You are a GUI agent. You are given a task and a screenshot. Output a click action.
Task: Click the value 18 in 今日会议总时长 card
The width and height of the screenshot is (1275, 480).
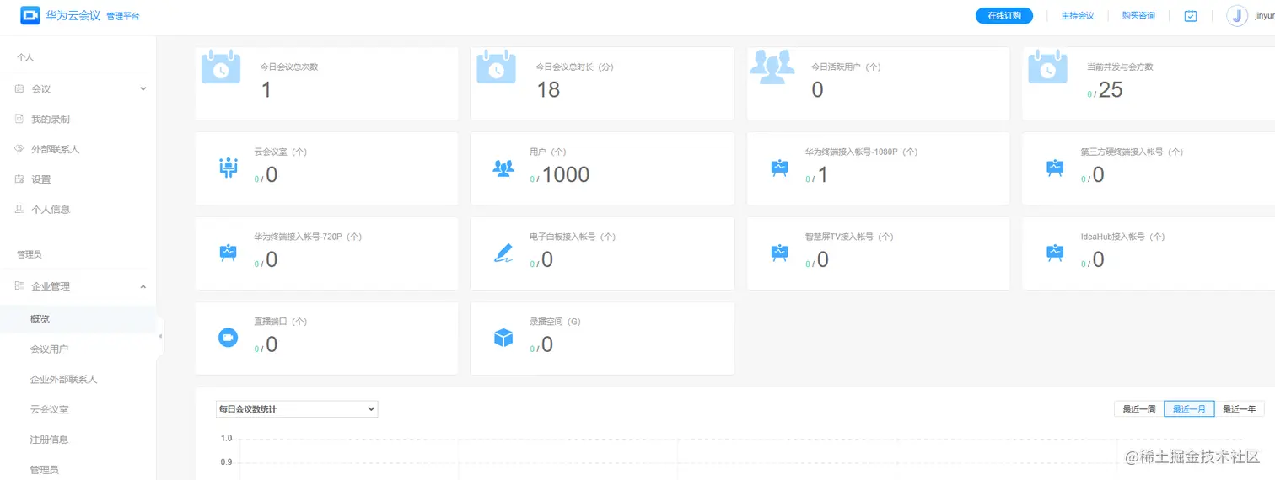click(548, 90)
